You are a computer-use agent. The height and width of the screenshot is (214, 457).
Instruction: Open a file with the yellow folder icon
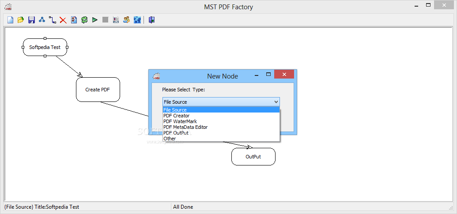coord(21,20)
